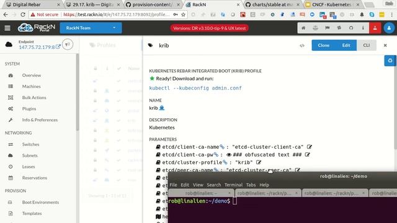
Task: Open Switches under Networking
Action: pyautogui.click(x=30, y=144)
